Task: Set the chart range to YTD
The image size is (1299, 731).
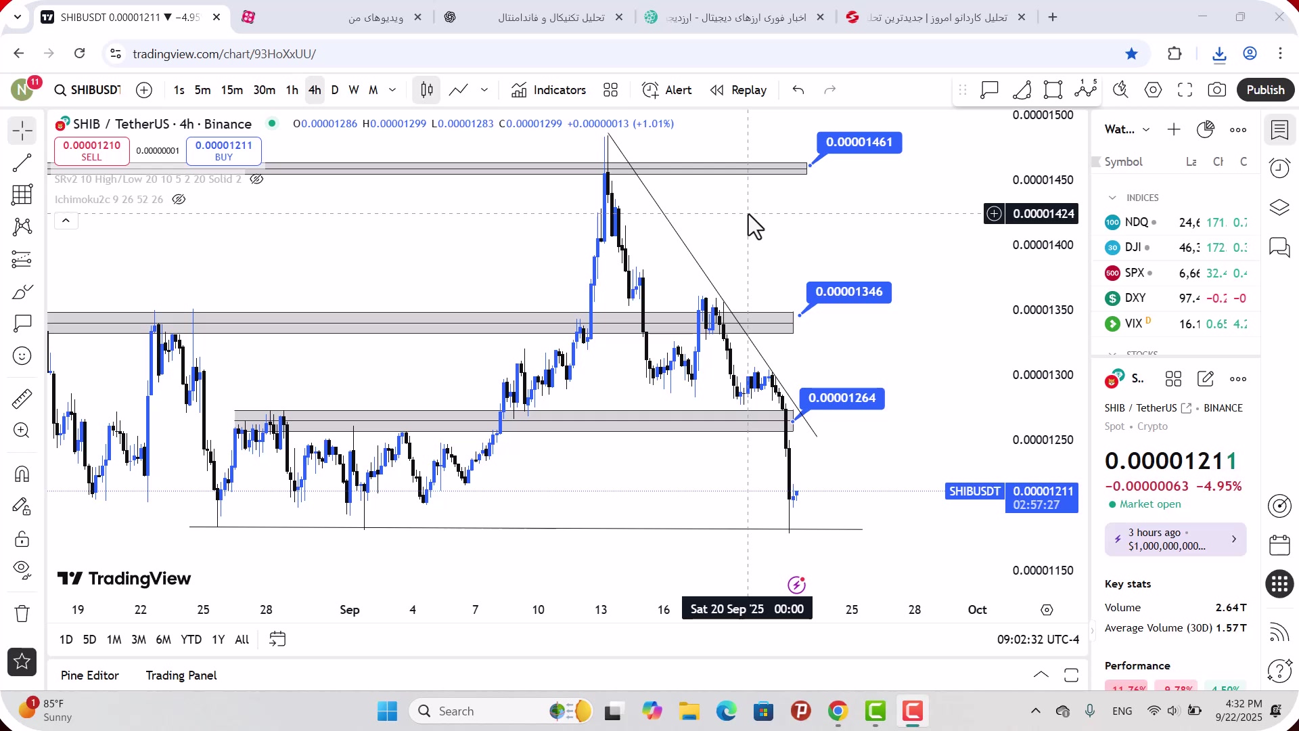Action: click(x=191, y=640)
